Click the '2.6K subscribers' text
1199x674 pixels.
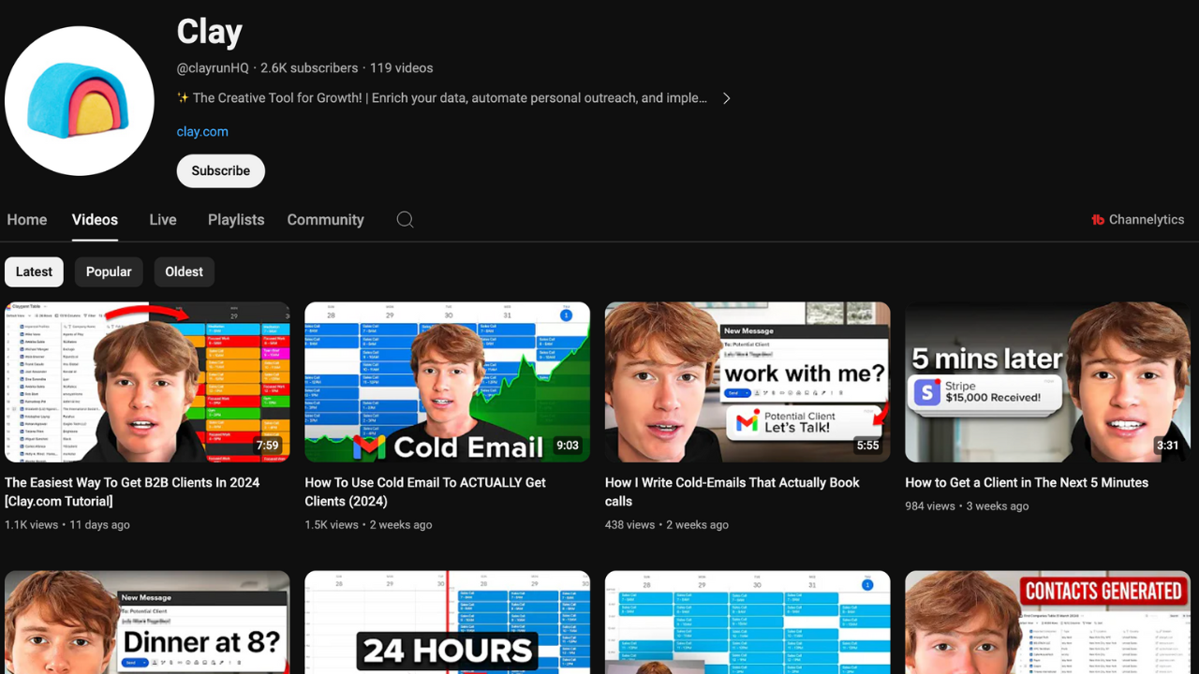(x=309, y=68)
